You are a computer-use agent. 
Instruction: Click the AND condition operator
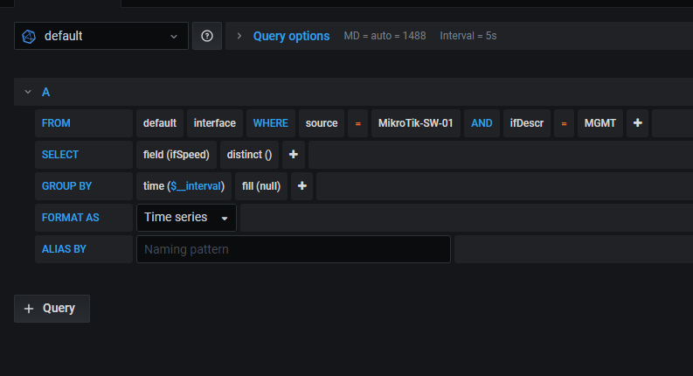pos(482,123)
